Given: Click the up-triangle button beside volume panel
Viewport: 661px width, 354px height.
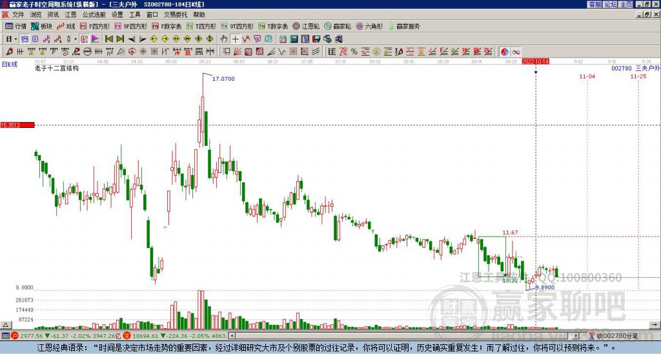Looking at the screenshot, I should (5, 325).
